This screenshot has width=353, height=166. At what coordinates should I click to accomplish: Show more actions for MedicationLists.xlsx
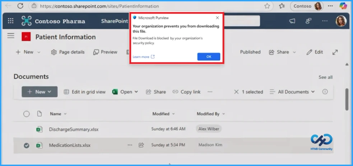(130, 145)
